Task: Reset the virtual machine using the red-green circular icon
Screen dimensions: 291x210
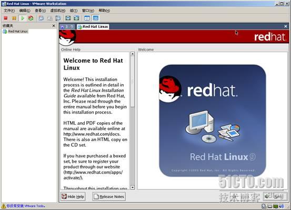Action: [31, 18]
